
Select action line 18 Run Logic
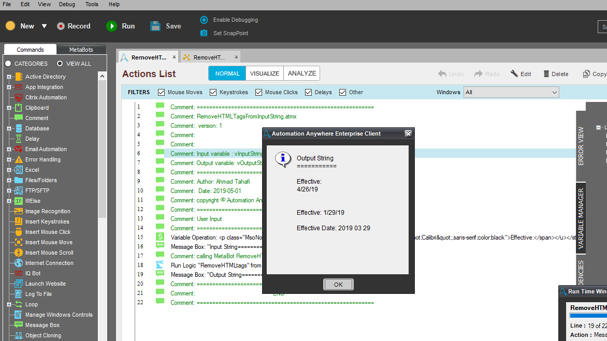[213, 265]
